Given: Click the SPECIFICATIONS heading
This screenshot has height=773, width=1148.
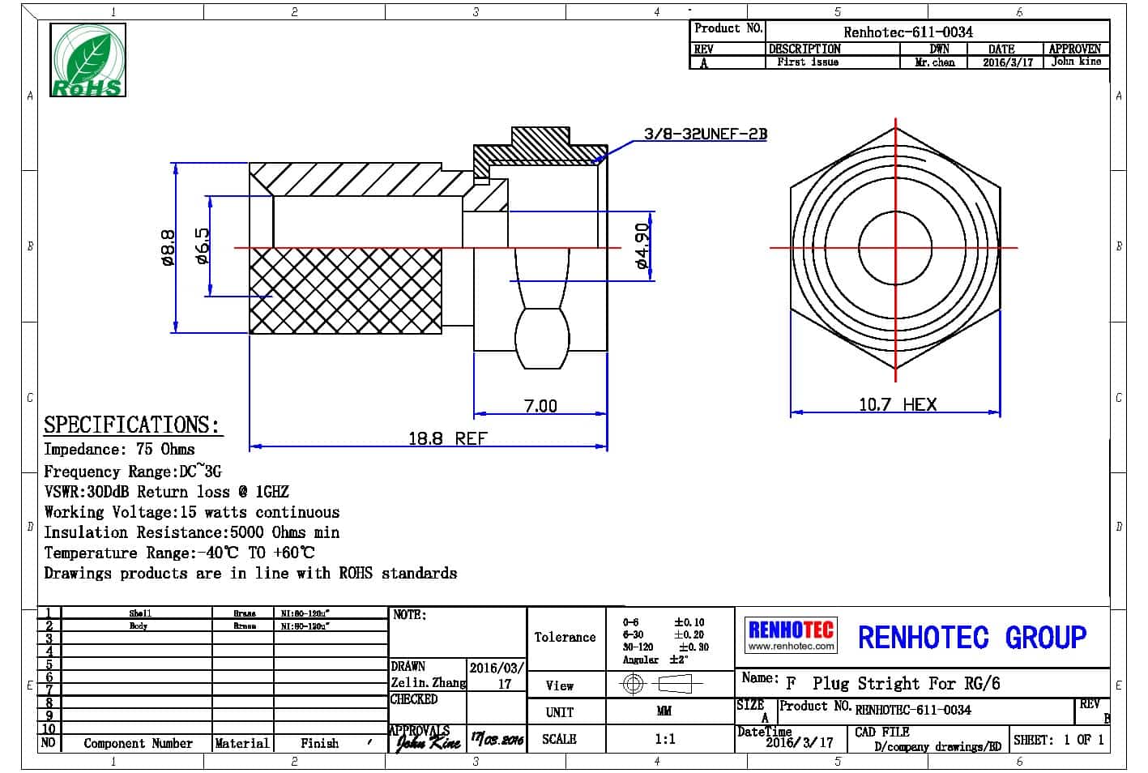Looking at the screenshot, I should tap(131, 425).
